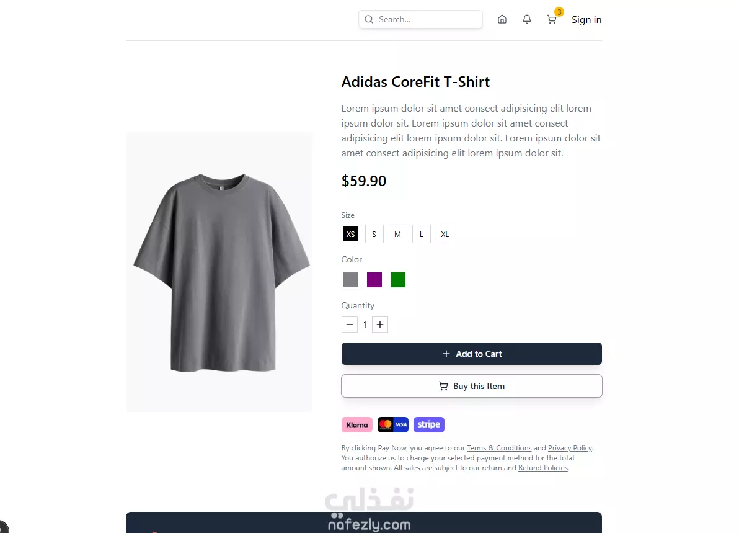Choose size S
This screenshot has width=739, height=533.
(x=374, y=234)
